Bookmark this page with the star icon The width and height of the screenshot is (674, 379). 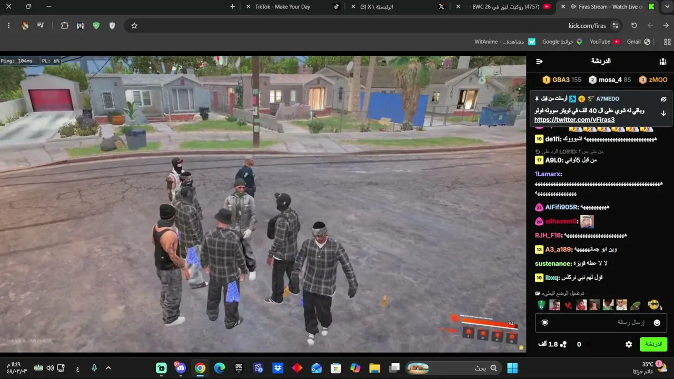point(134,25)
